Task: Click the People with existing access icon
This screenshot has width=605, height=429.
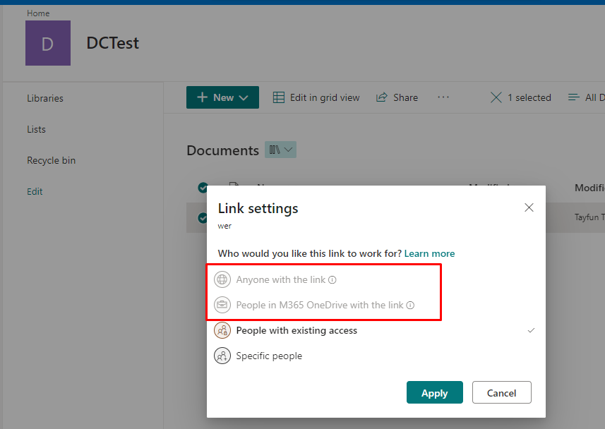Action: 222,330
